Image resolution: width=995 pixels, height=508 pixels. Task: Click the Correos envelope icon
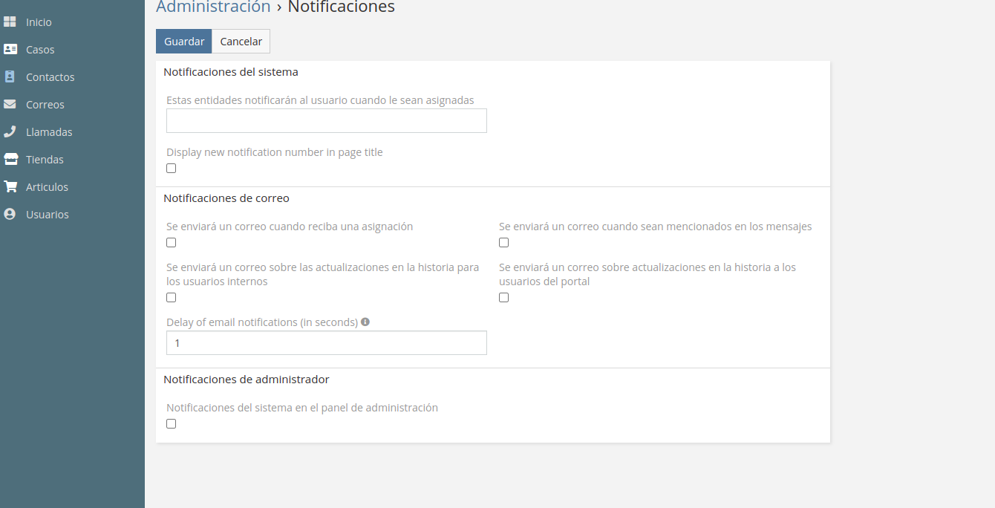10,105
